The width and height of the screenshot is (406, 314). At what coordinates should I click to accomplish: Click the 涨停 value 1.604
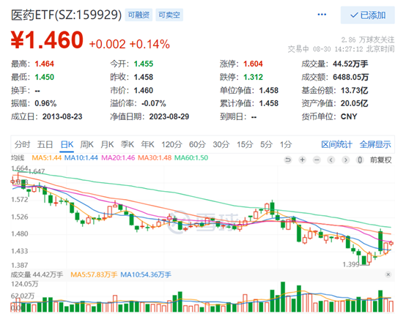[x=253, y=64]
